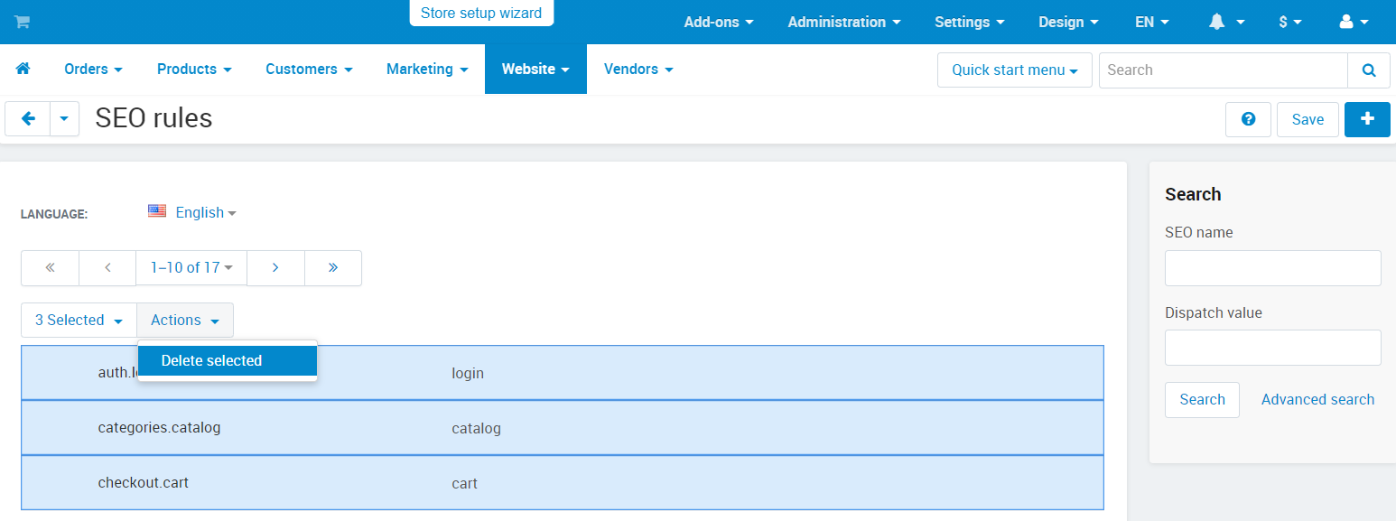
Task: Focus the Dispatch value input field
Action: (1272, 348)
